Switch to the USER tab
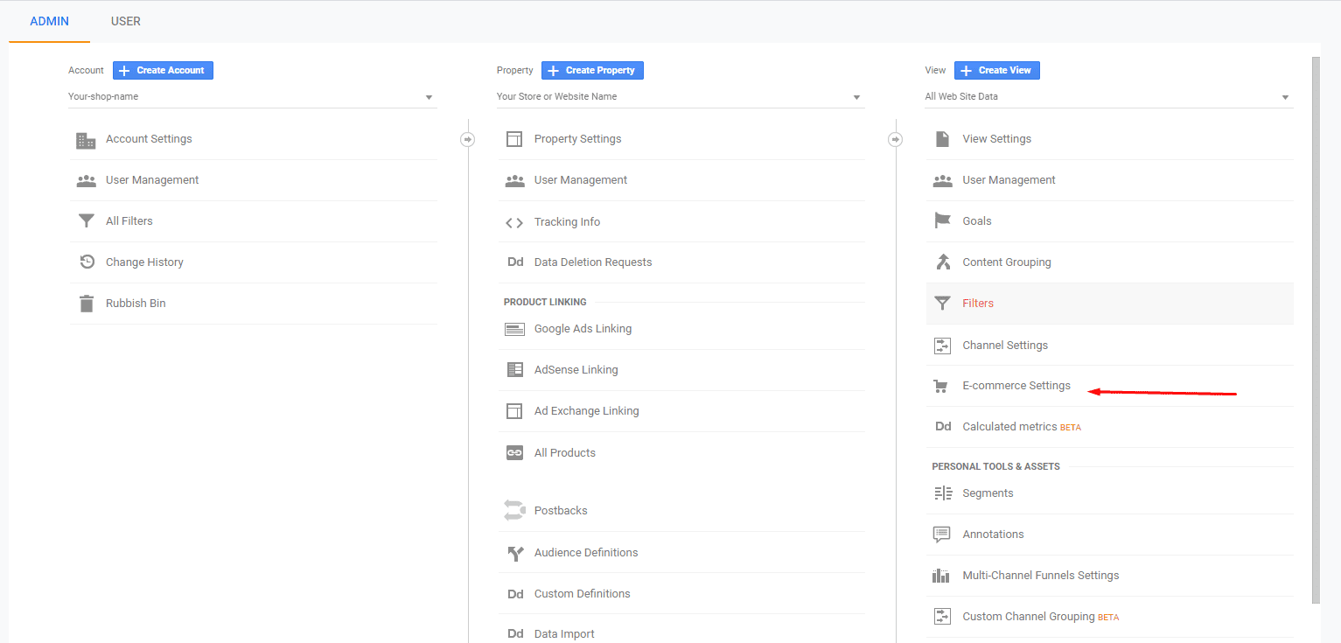Viewport: 1341px width, 643px height. [x=126, y=21]
